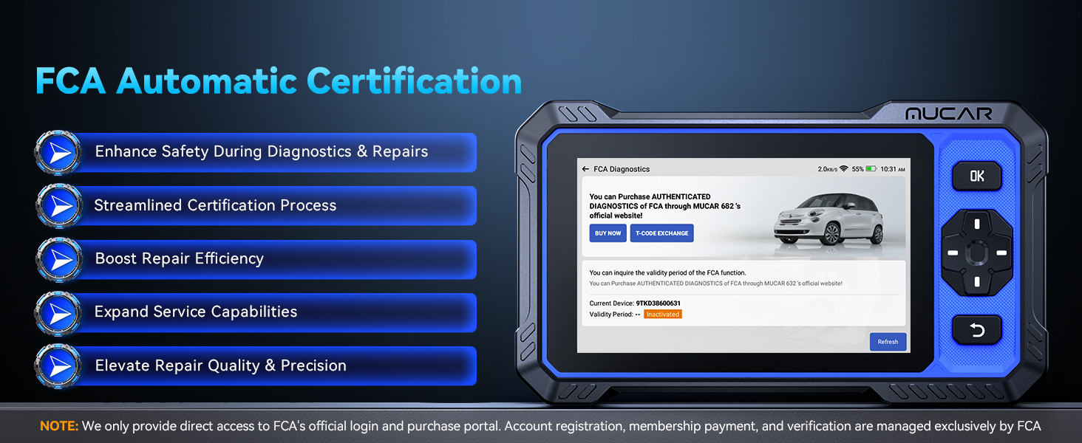The image size is (1082, 443).
Task: Click the D-pad down arrow
Action: (x=977, y=282)
